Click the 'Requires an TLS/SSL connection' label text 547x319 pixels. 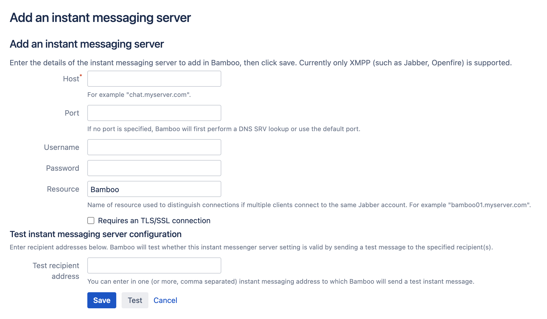pyautogui.click(x=154, y=221)
